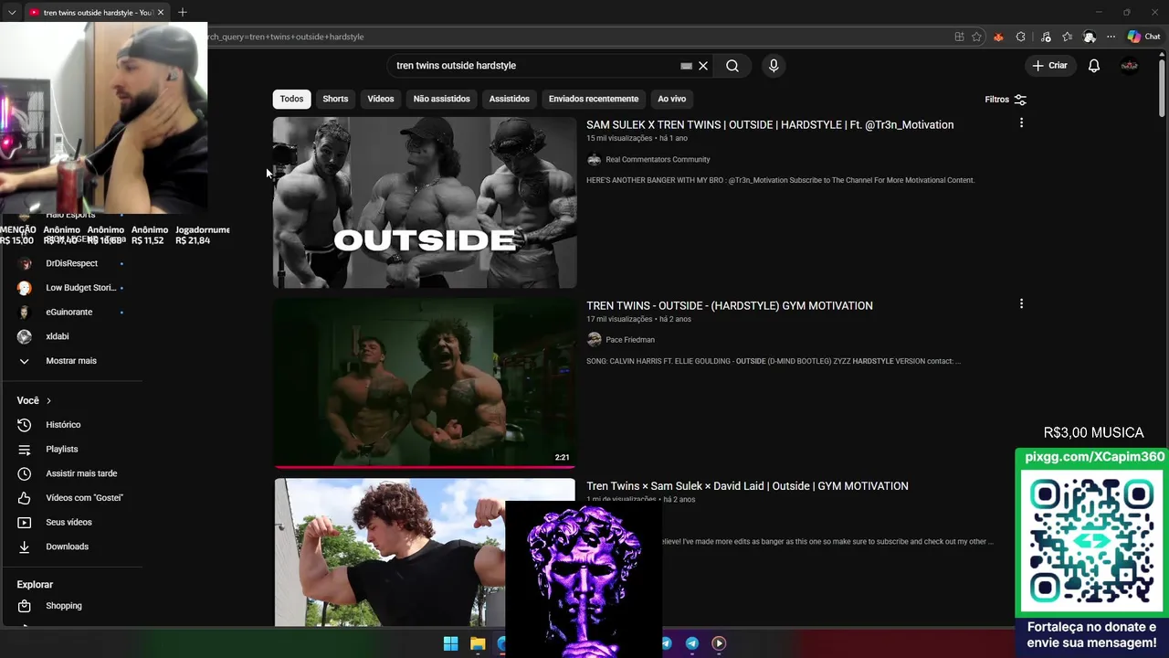Image resolution: width=1169 pixels, height=658 pixels.
Task: Clear the search box with X
Action: 703,66
